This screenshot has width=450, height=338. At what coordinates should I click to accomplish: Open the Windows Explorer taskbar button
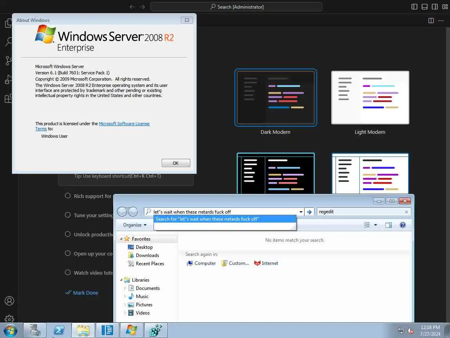point(83,330)
